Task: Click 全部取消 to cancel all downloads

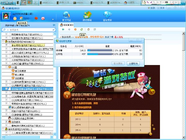Action: pos(133,63)
